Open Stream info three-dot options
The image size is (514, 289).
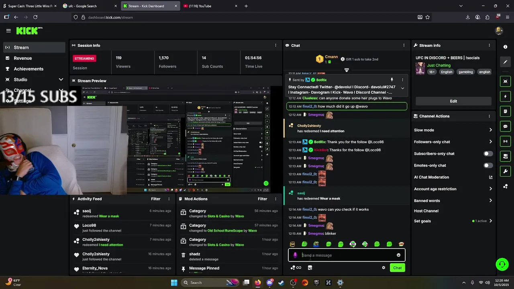489,45
